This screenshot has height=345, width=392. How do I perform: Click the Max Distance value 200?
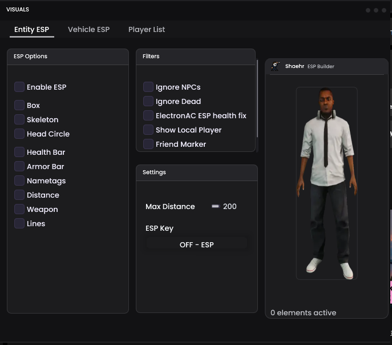(230, 206)
